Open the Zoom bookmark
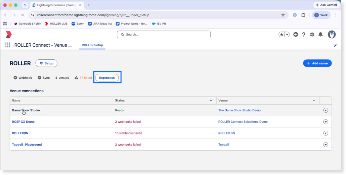This screenshot has width=346, height=175. (78, 23)
